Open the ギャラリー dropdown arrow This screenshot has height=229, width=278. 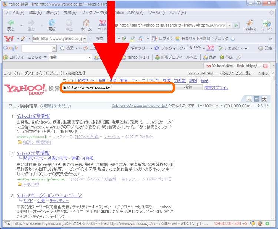point(151,48)
